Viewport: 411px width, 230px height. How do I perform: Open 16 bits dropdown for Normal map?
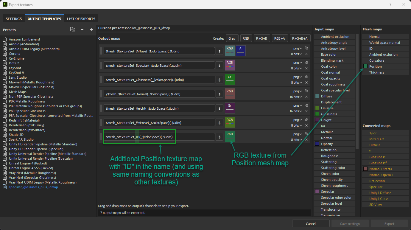(x=296, y=97)
